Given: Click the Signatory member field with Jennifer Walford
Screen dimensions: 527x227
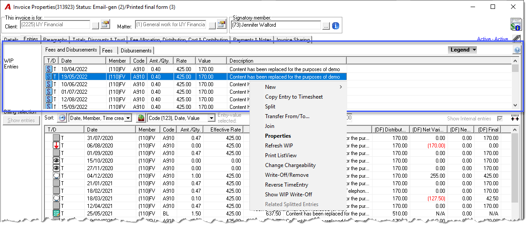Looking at the screenshot, I should [x=276, y=25].
